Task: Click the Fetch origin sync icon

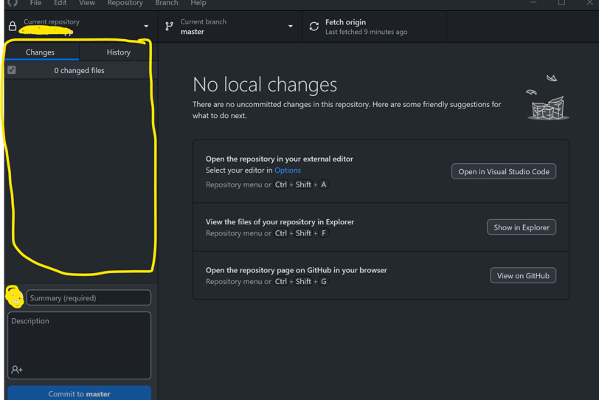Action: click(x=314, y=27)
